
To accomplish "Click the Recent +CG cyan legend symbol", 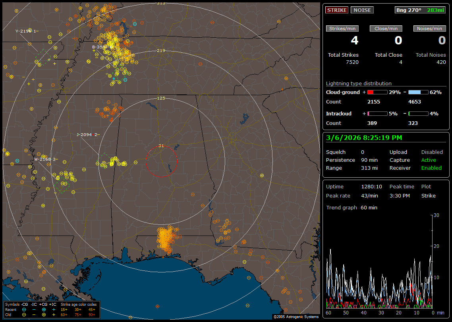I will point(44,309).
